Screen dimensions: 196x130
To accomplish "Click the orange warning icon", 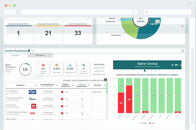I will (x=57, y=65).
